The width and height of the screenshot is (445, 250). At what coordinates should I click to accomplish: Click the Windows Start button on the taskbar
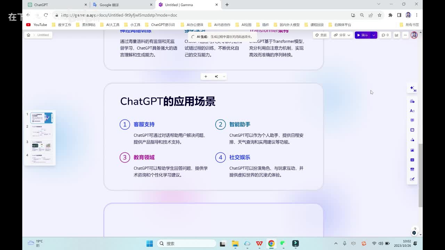149,243
